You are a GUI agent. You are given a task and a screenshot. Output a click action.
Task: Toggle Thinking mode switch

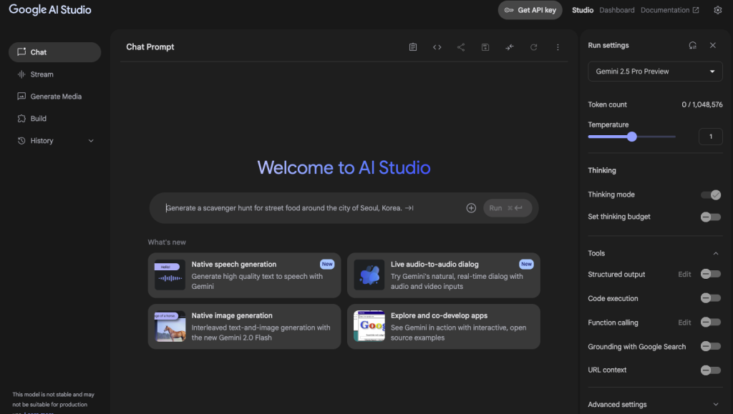click(711, 194)
